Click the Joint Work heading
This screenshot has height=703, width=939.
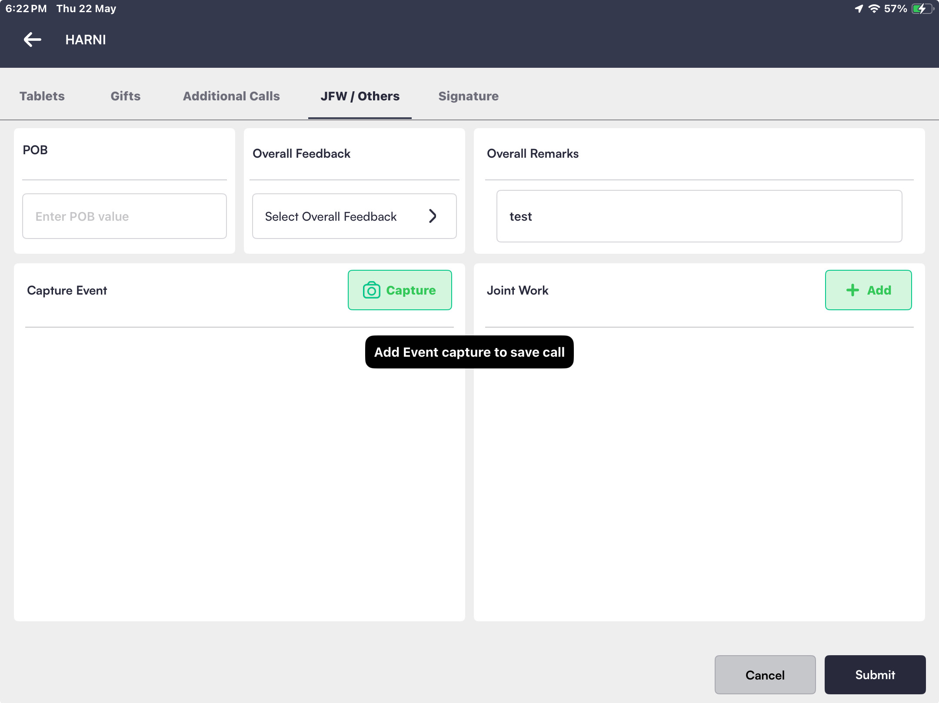tap(517, 290)
